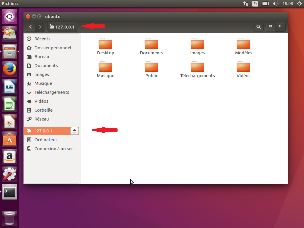This screenshot has width=304, height=228.
Task: Open Réseau in the sidebar
Action: coord(42,119)
